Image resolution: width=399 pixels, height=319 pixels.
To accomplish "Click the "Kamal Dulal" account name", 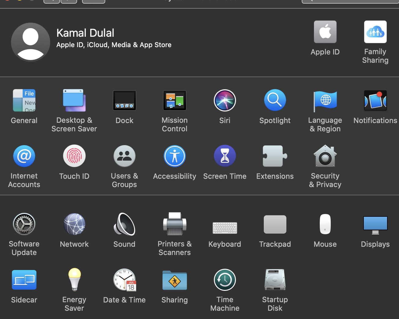I will 85,33.
